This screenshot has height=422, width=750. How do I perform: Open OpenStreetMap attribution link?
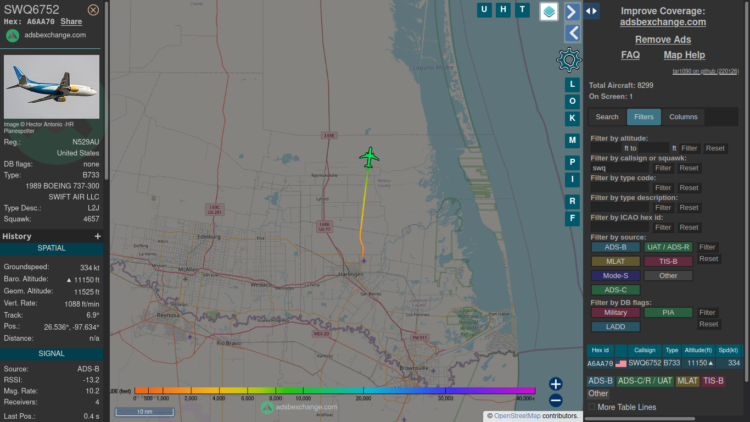tap(517, 416)
